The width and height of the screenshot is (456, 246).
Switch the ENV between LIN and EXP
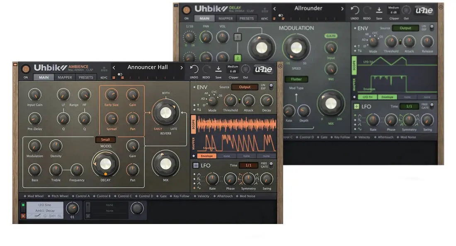pyautogui.click(x=271, y=87)
